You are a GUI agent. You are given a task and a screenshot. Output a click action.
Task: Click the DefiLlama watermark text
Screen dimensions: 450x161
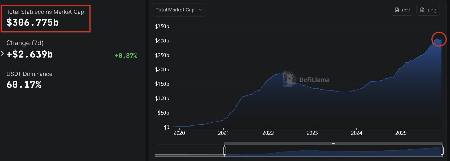[x=314, y=80]
